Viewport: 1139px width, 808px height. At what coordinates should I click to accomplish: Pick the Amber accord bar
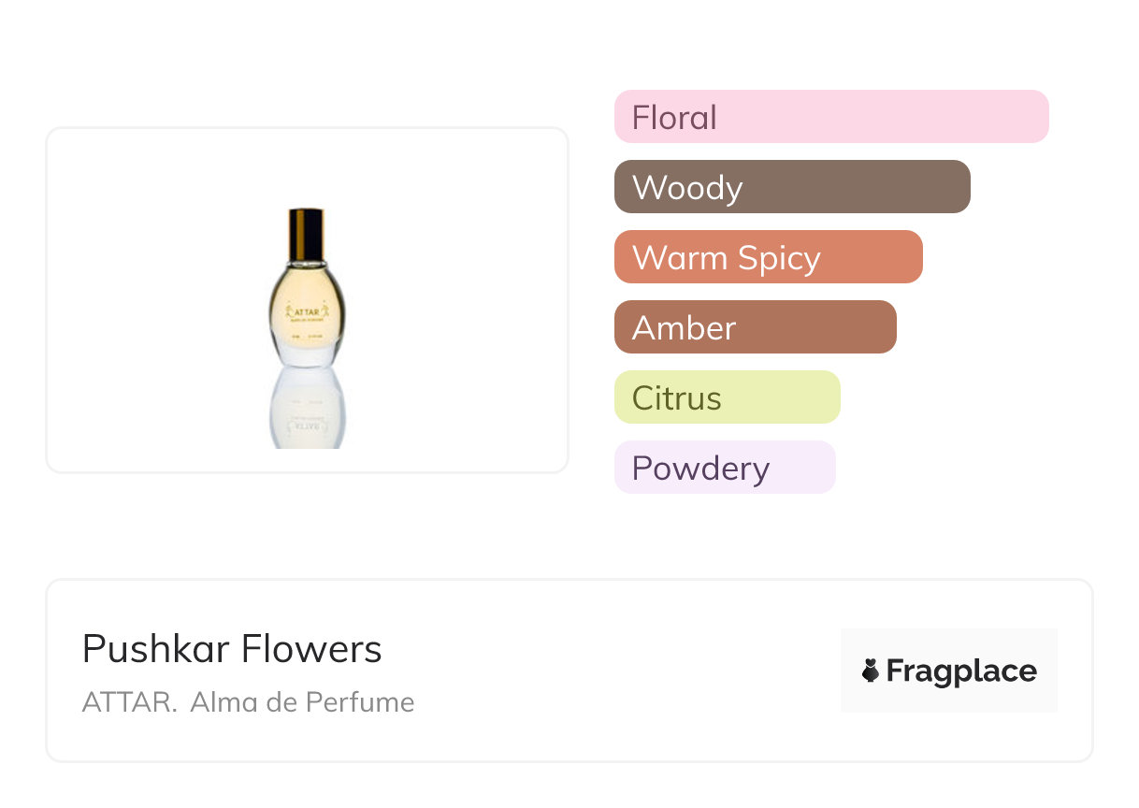tap(755, 327)
